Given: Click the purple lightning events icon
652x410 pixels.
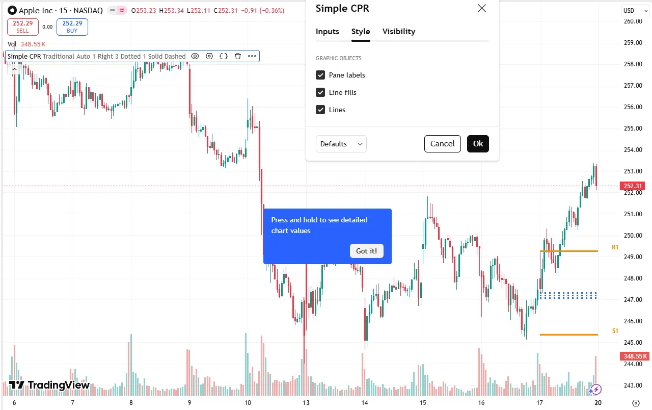Looking at the screenshot, I should 595,390.
